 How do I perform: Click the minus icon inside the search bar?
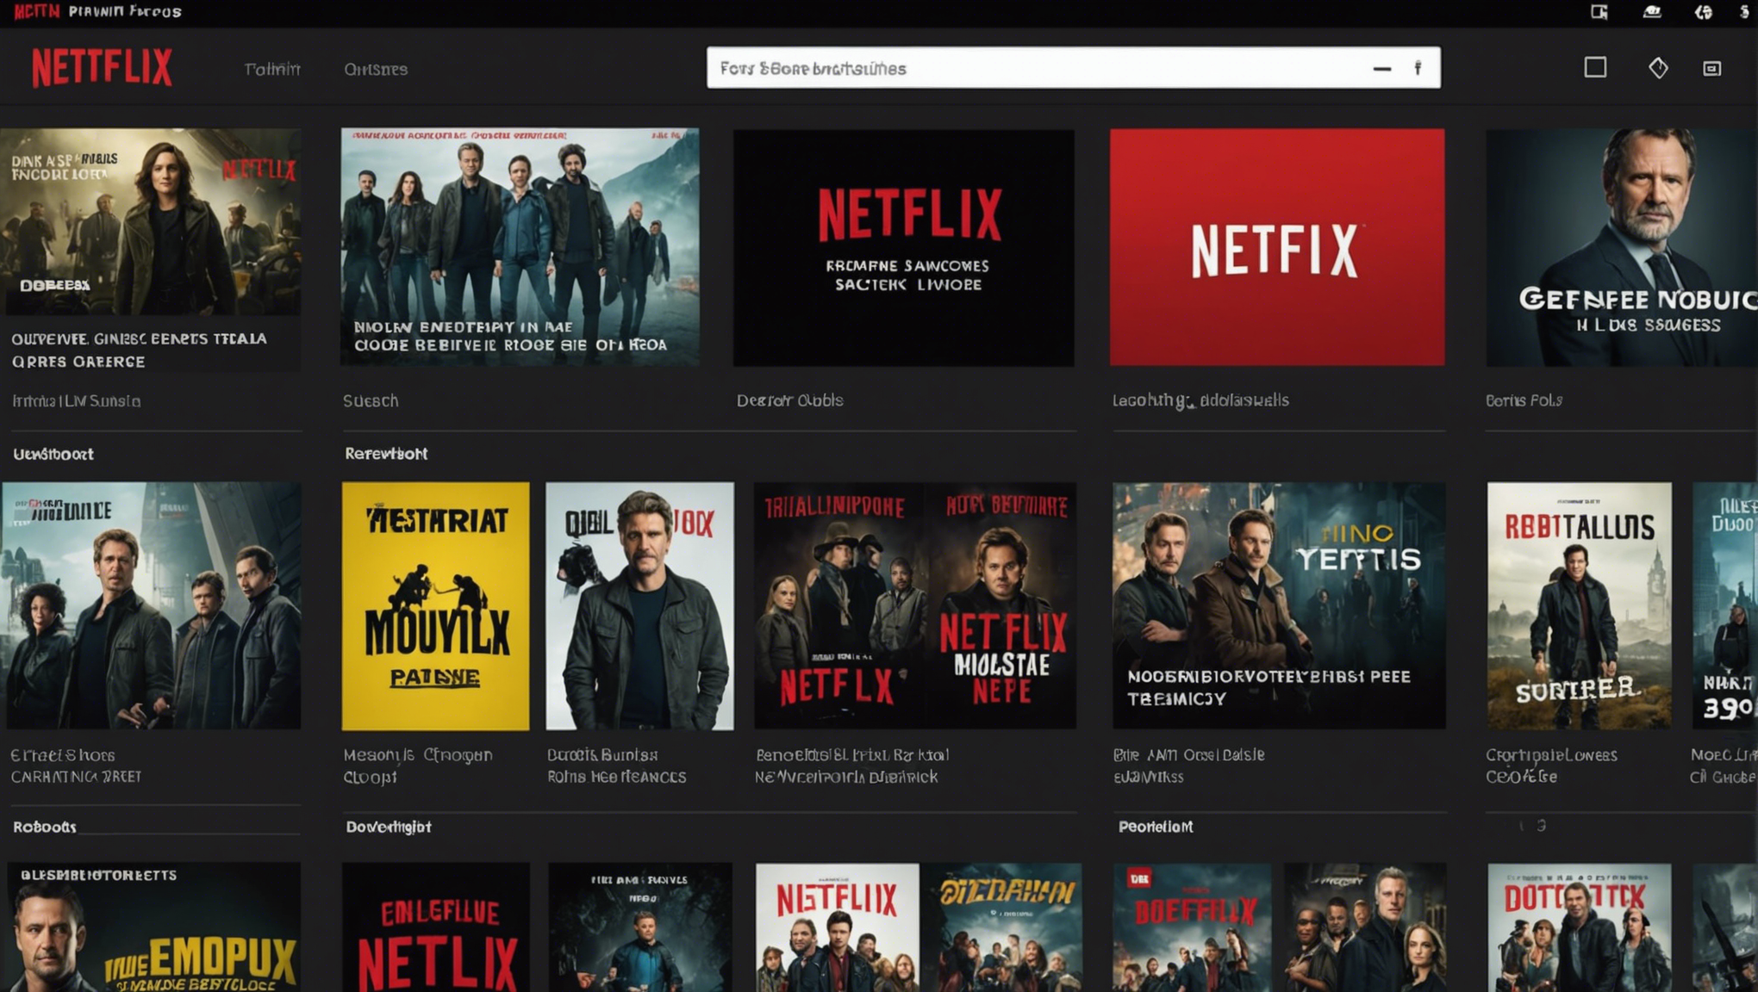[x=1381, y=69]
